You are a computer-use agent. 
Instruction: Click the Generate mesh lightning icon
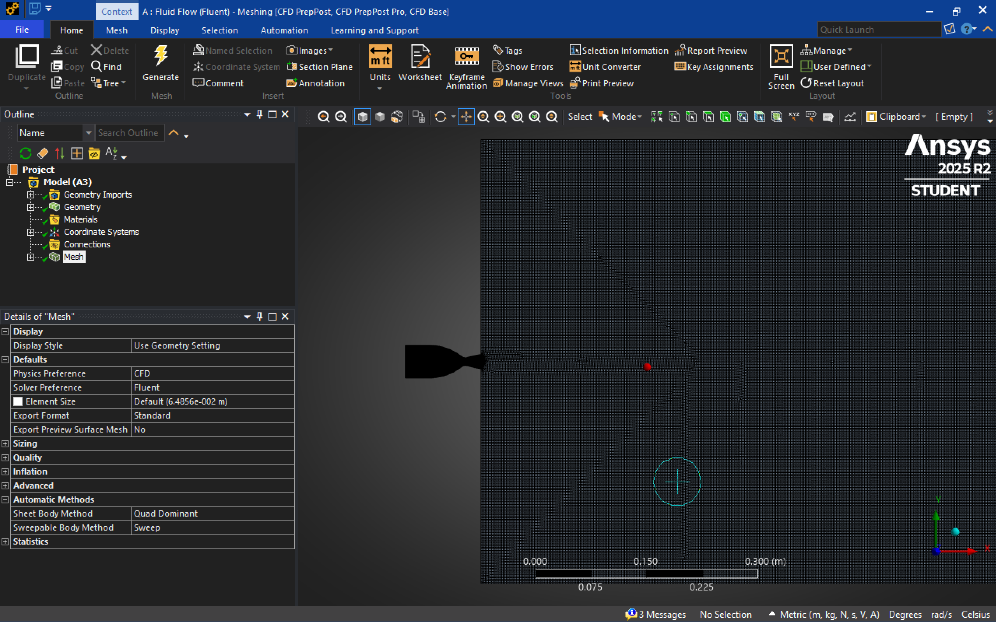click(x=160, y=56)
